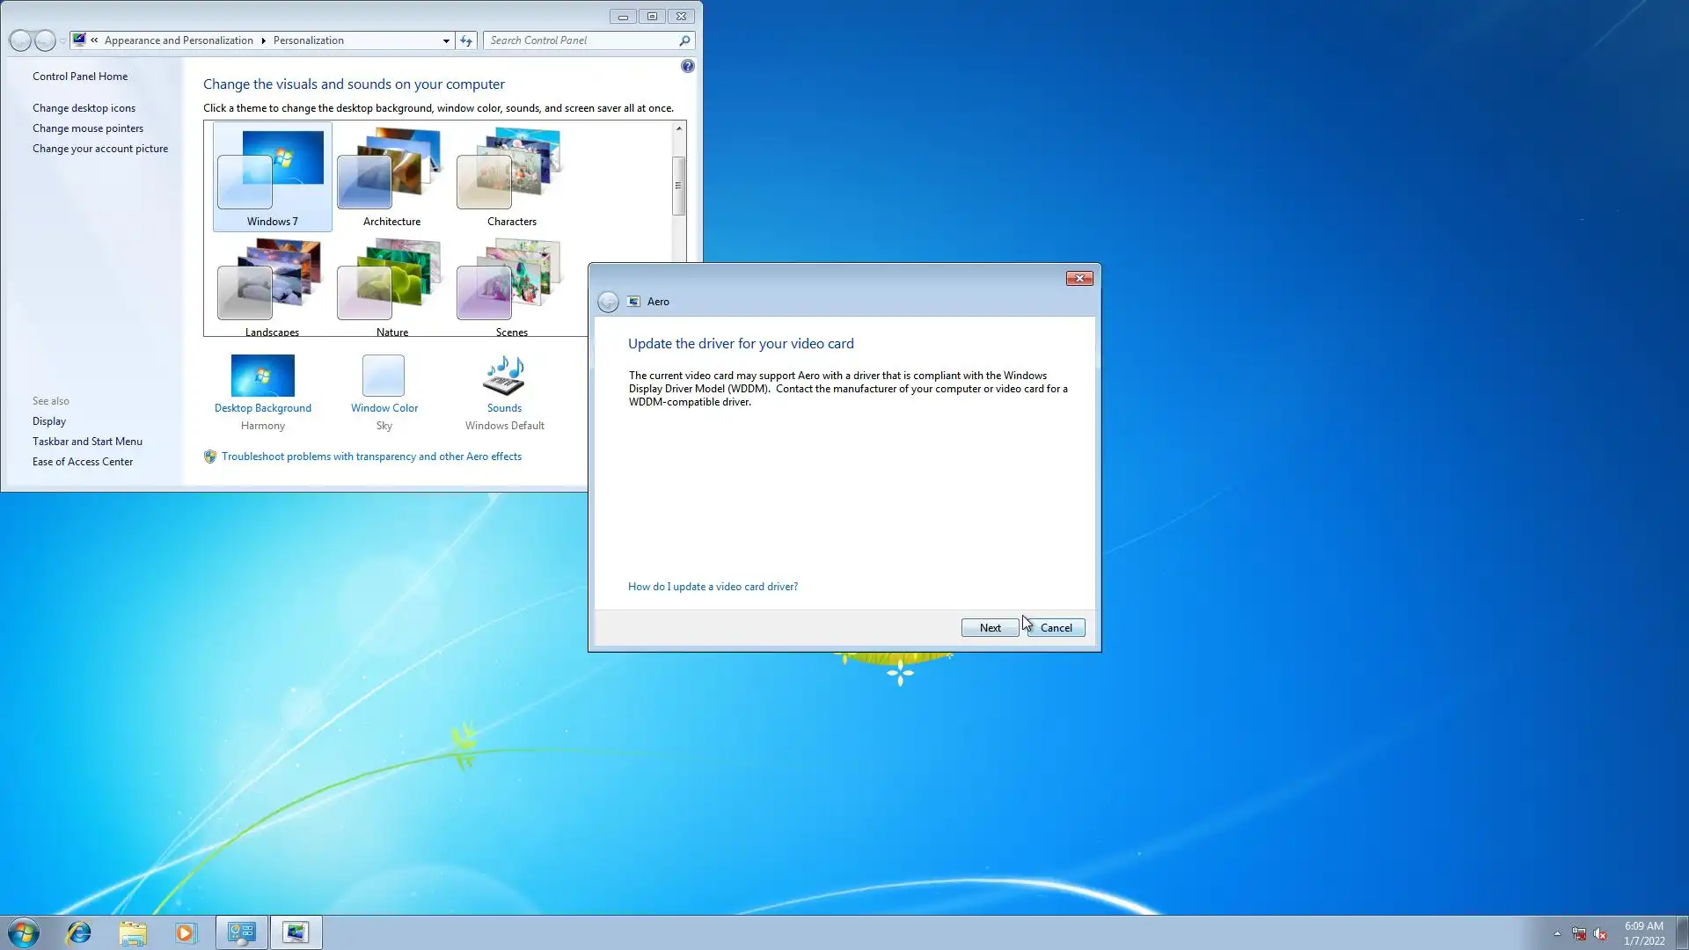Select the Architecture theme
Viewport: 1689px width, 950px height.
(x=391, y=176)
